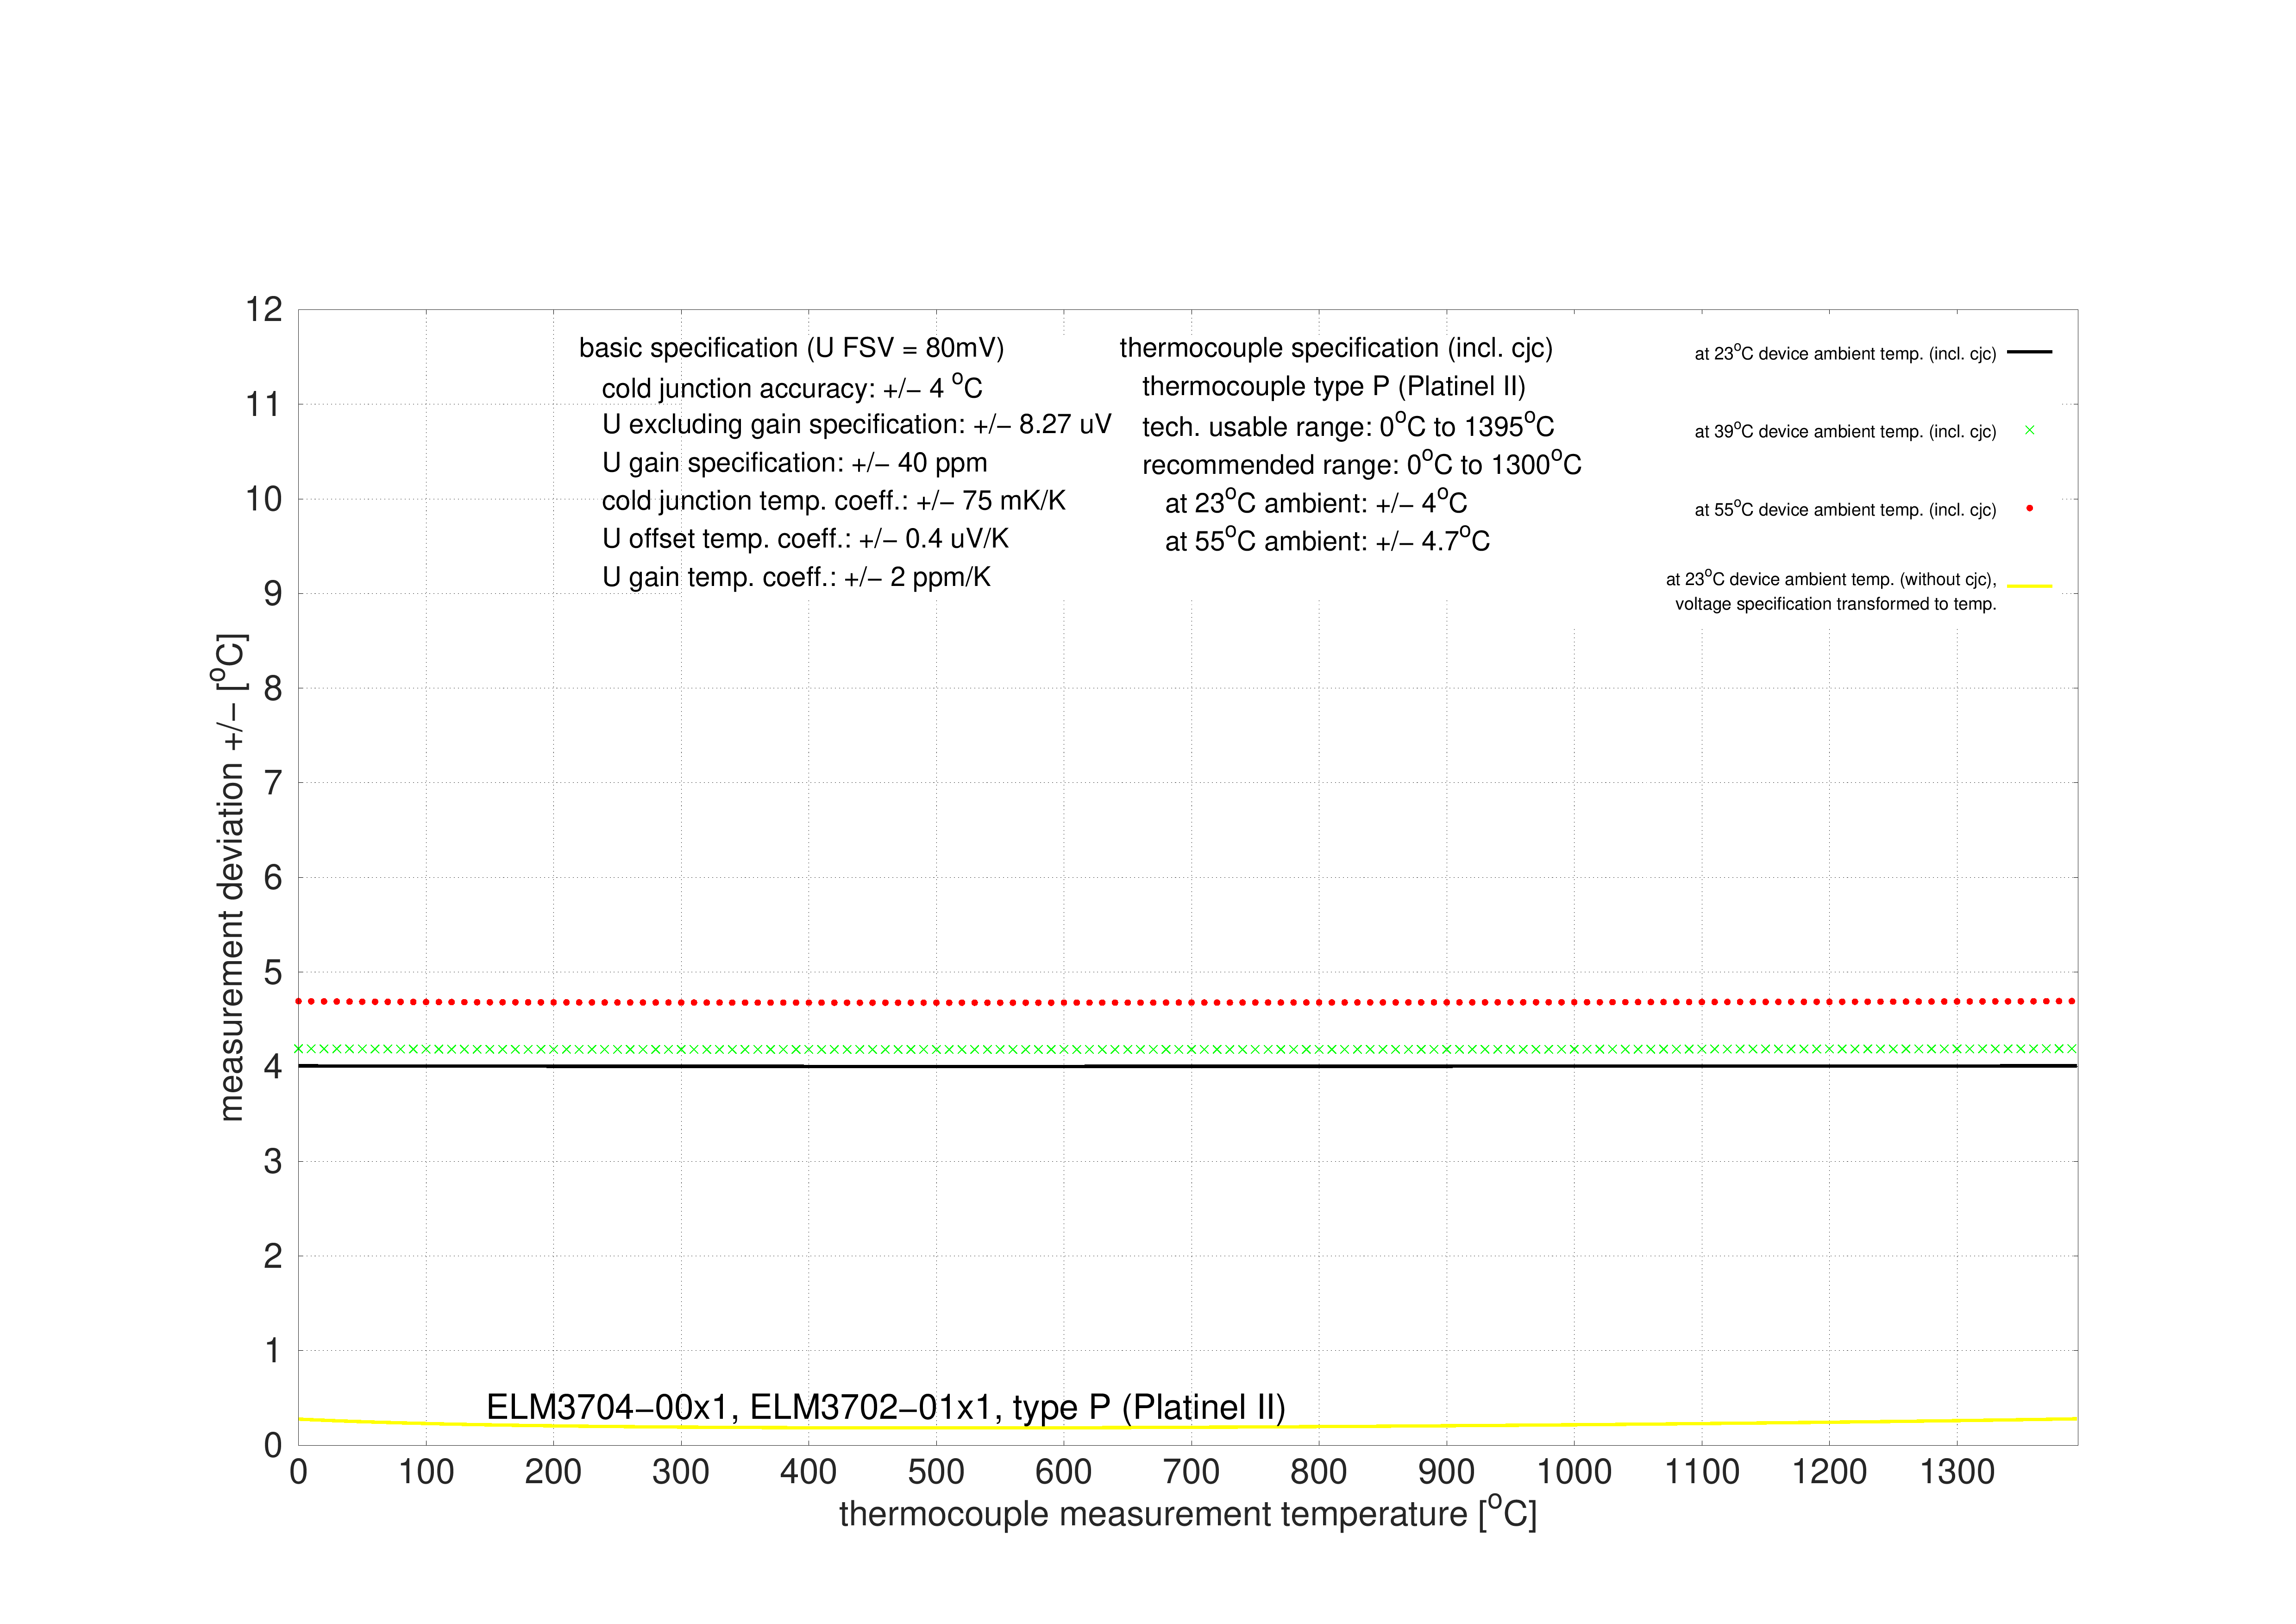Screen dimensions: 2296x1624
Task: Click 'tech. usable range: 0°C to 1395°C'
Action: [x=1348, y=425]
